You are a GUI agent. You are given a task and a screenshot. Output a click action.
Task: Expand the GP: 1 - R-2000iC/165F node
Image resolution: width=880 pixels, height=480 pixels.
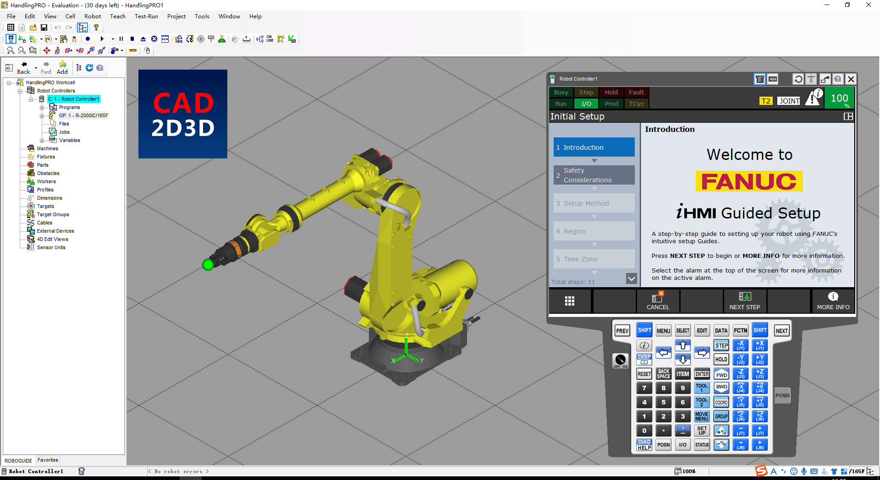pos(42,116)
